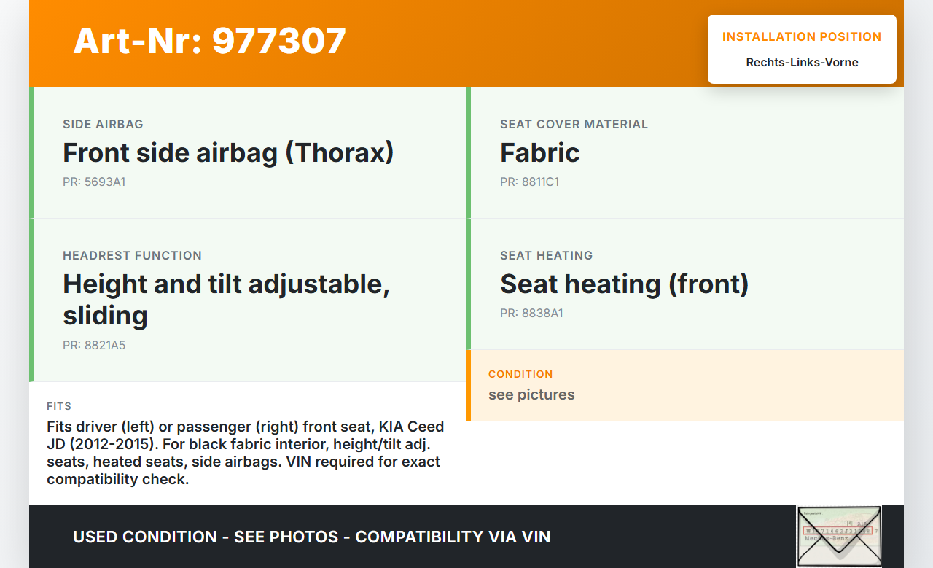The width and height of the screenshot is (933, 568).
Task: Click the envelope VIN document icon
Action: [x=838, y=536]
